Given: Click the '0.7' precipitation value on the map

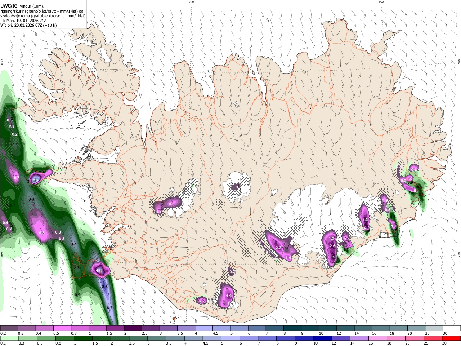Looking at the screenshot, I should click(16, 178).
